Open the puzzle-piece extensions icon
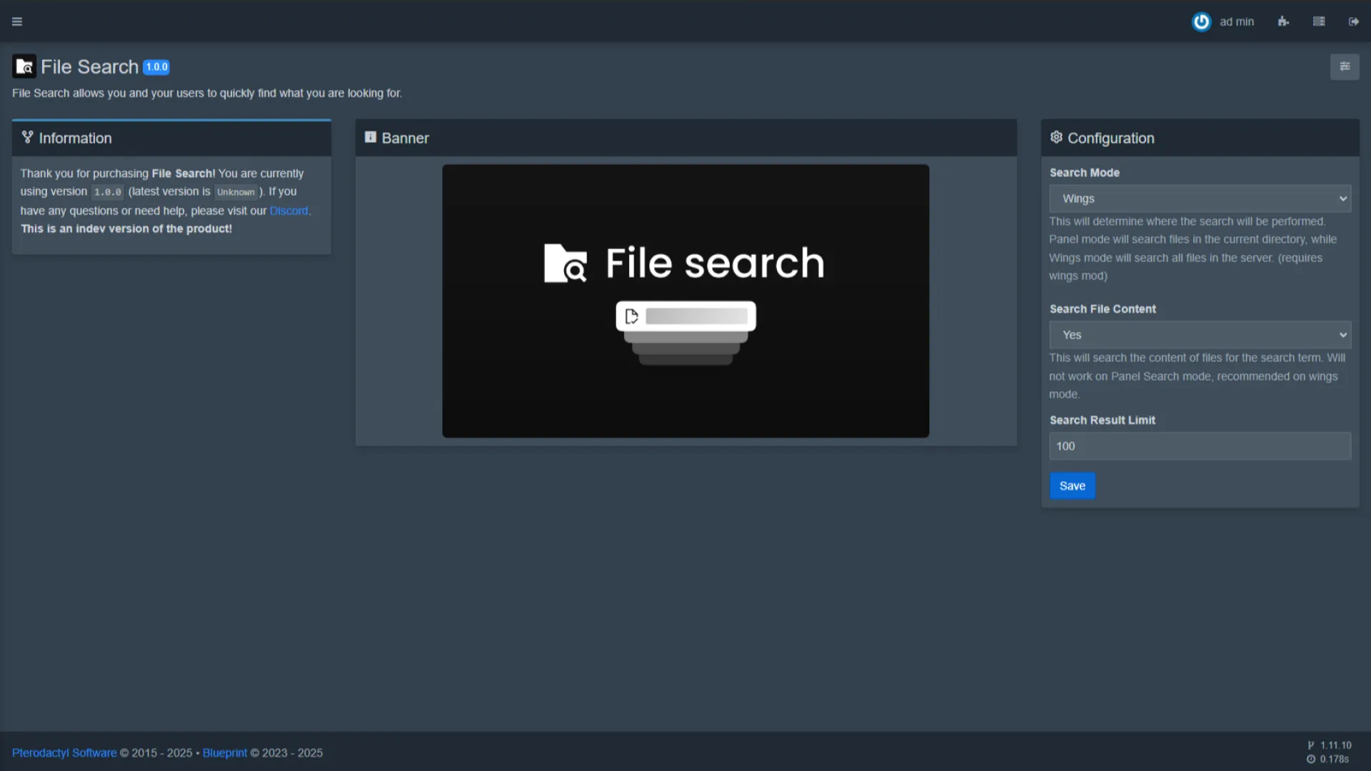 [1283, 21]
